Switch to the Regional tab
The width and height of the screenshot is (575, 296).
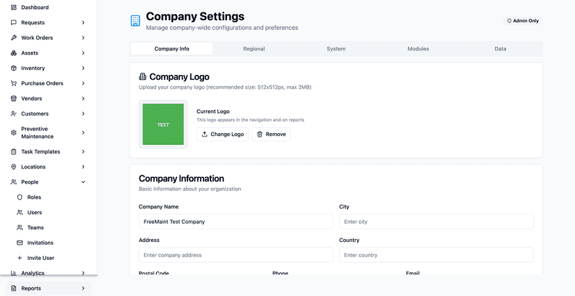click(254, 49)
